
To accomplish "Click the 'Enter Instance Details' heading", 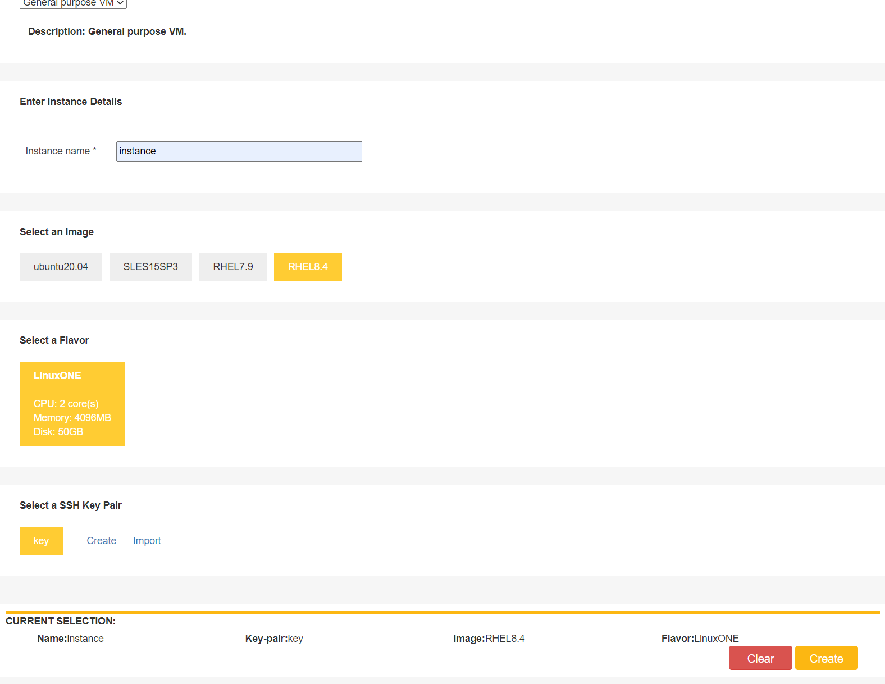I will [71, 102].
